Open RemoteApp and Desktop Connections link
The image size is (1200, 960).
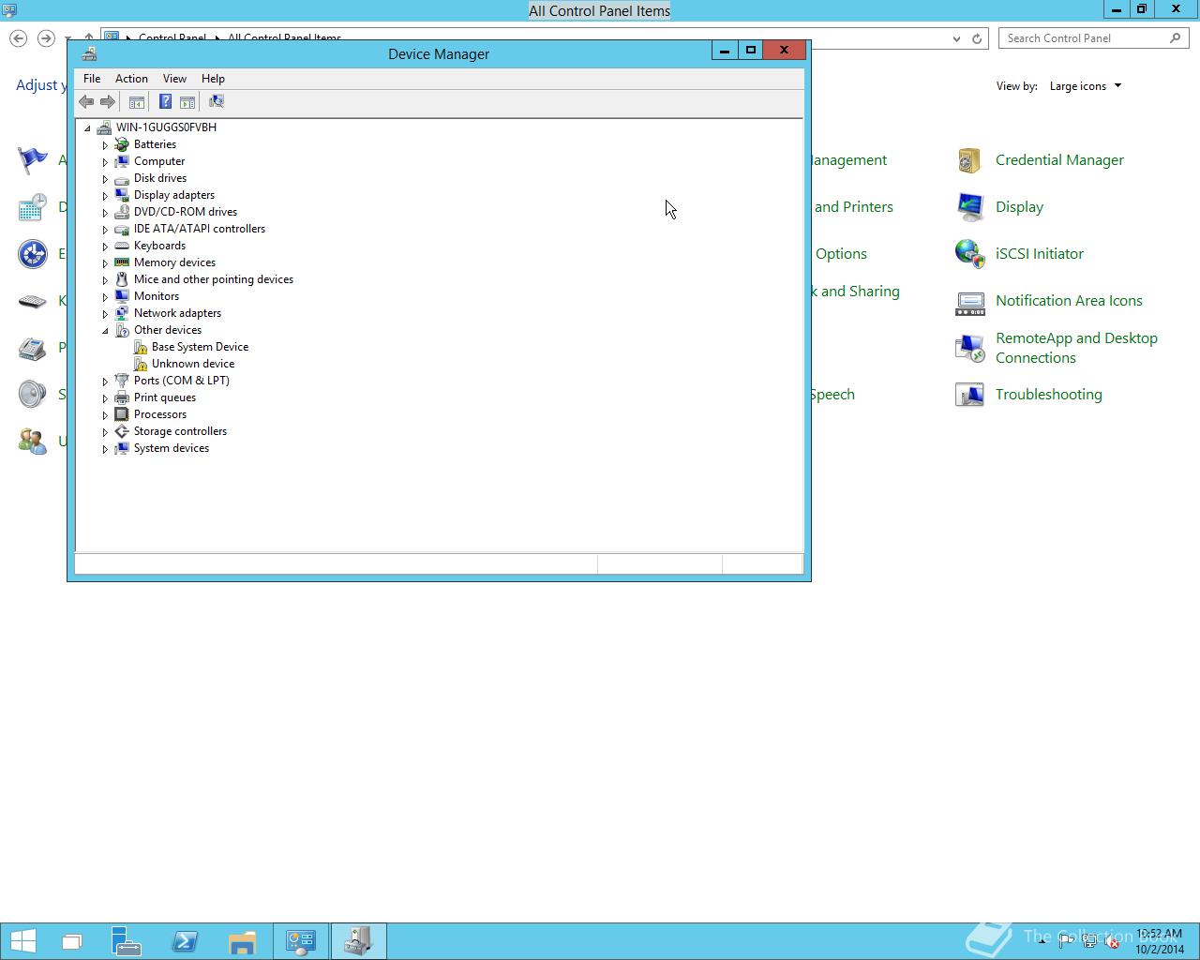tap(1076, 348)
